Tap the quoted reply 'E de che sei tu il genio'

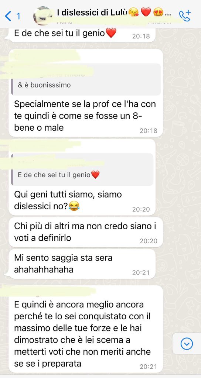click(x=82, y=169)
